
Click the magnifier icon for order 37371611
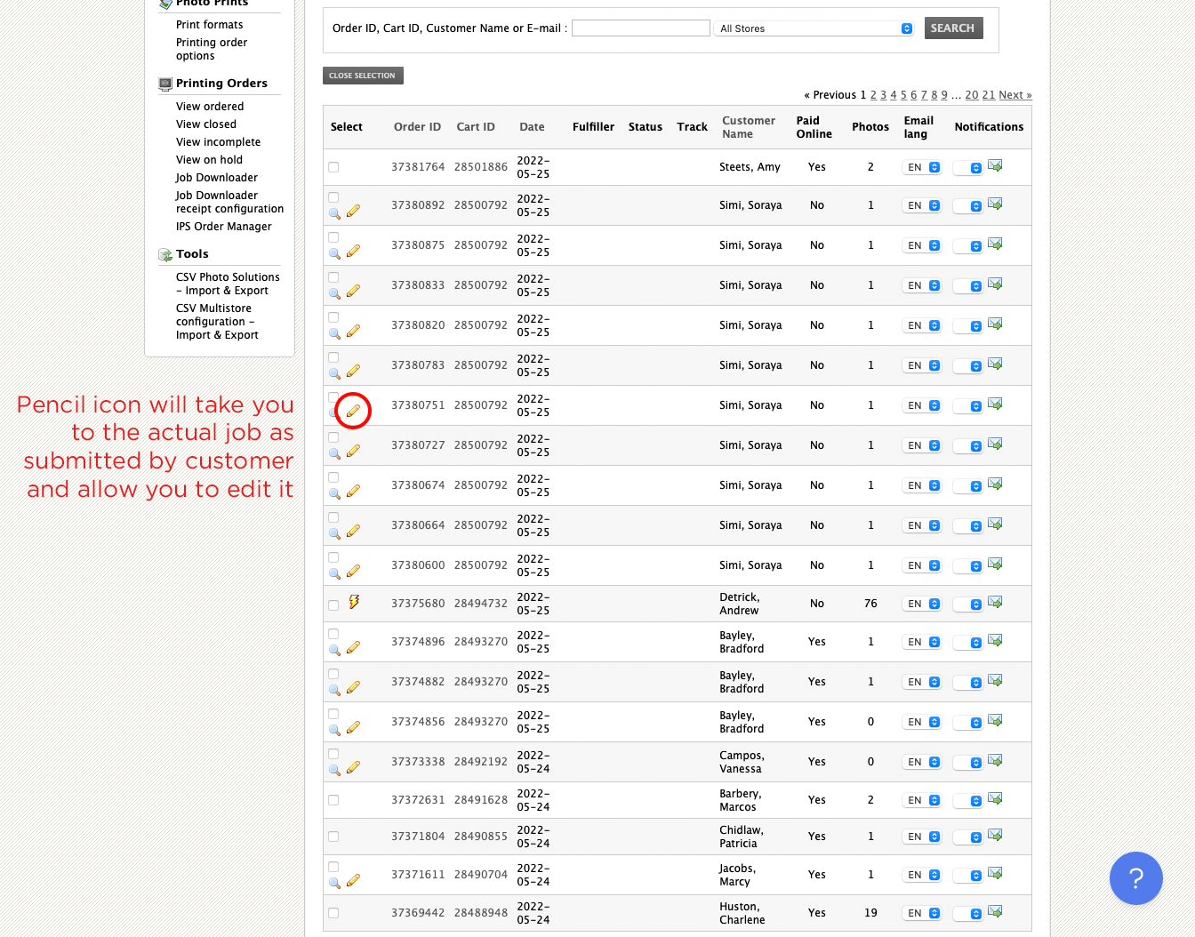coord(334,883)
